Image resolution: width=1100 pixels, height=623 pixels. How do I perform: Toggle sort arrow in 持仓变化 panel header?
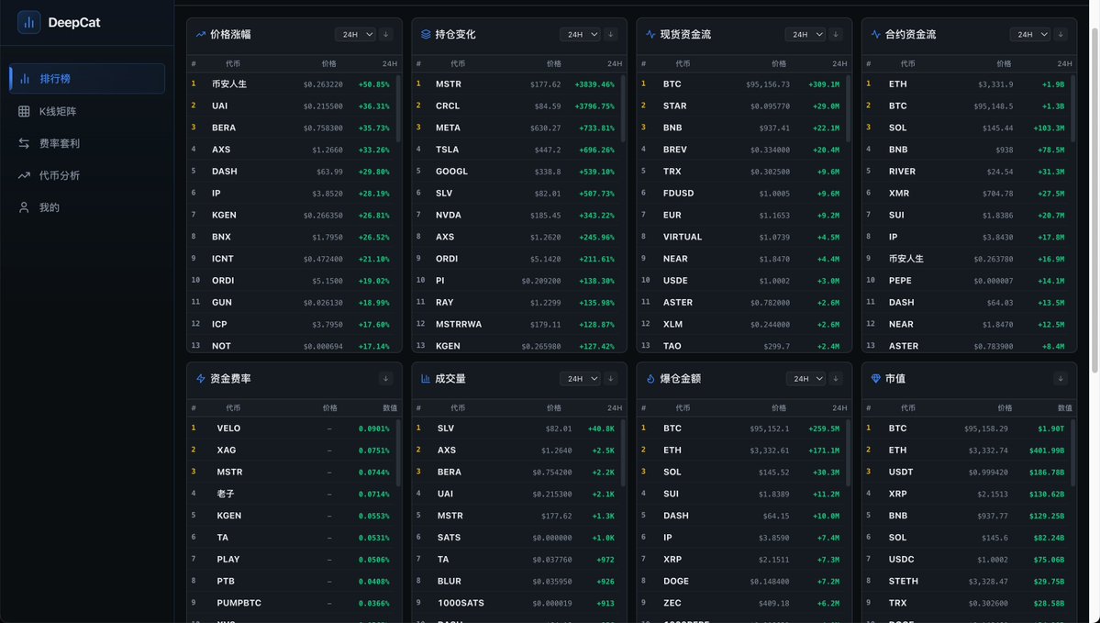click(611, 34)
